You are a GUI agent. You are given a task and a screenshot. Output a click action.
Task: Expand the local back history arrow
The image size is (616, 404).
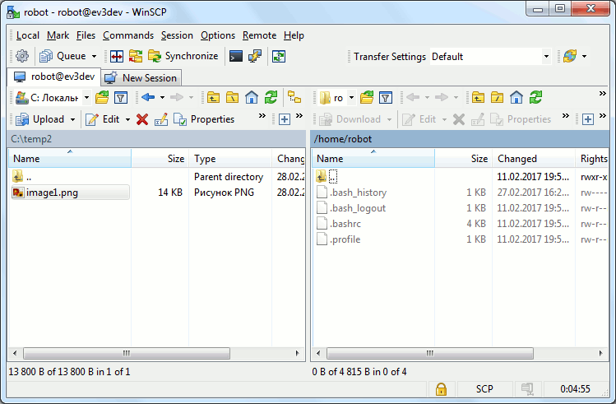tap(162, 97)
